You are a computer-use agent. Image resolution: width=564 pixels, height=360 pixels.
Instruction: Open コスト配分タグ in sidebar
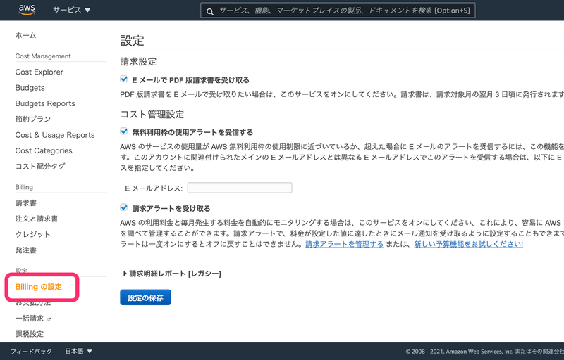(40, 167)
